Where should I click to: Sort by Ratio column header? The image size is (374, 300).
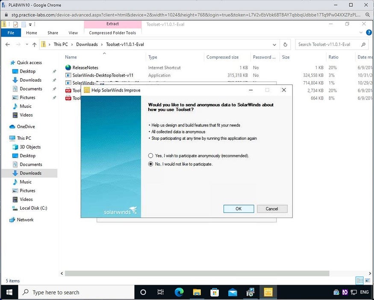point(333,57)
